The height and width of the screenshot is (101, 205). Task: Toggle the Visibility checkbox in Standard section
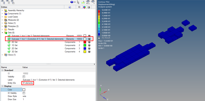[24, 77]
